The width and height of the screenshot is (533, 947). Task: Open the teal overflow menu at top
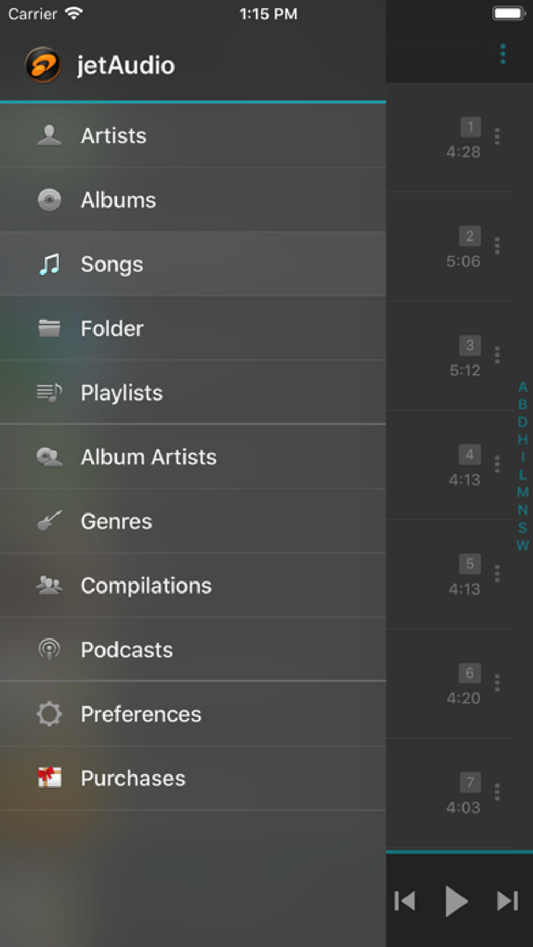point(503,54)
